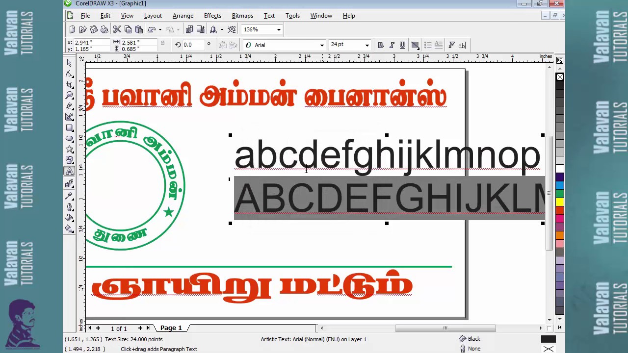Go to the first page
The height and width of the screenshot is (353, 628).
click(89, 328)
